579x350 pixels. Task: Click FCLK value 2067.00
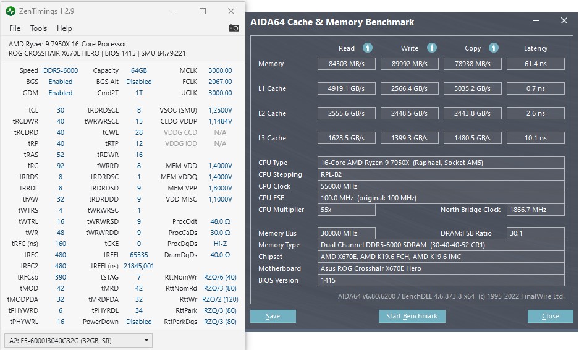[x=220, y=82]
